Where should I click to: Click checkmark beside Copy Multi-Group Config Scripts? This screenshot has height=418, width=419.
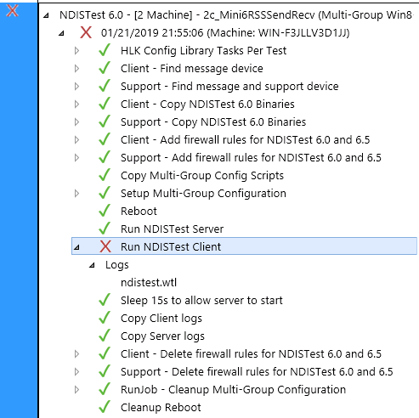(x=105, y=175)
